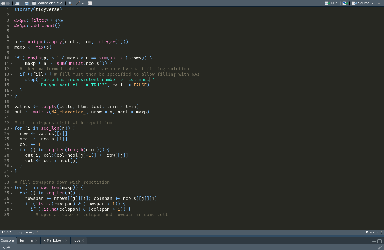Run the current line or selection
The width and height of the screenshot is (384, 250).
(331, 3)
